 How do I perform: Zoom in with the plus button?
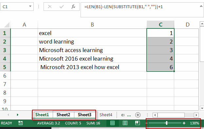point(184,123)
